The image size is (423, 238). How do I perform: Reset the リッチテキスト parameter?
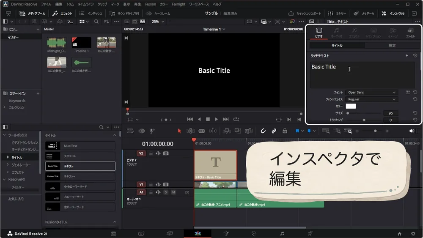[x=415, y=55]
